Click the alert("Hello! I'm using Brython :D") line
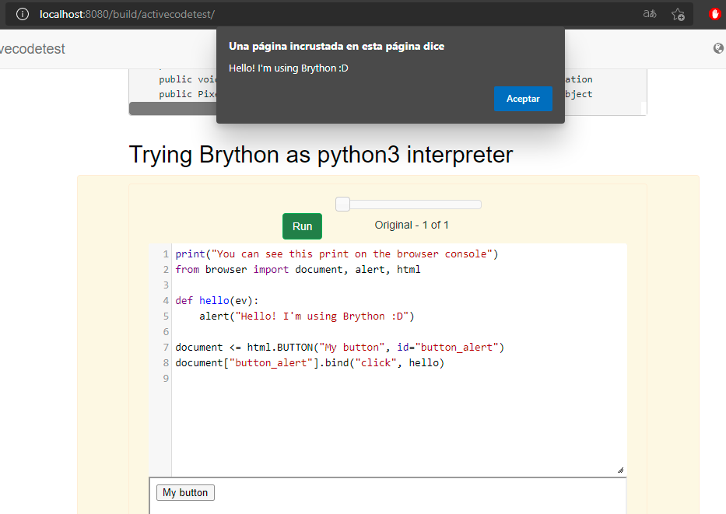The height and width of the screenshot is (514, 726). click(307, 316)
